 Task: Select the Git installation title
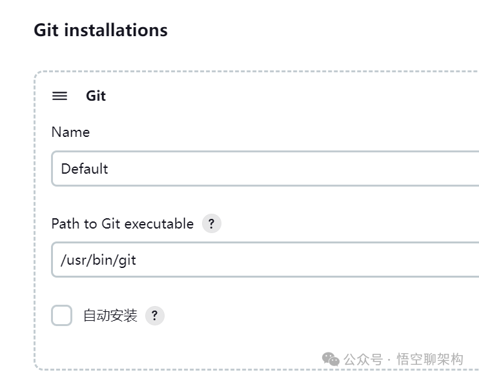96,96
